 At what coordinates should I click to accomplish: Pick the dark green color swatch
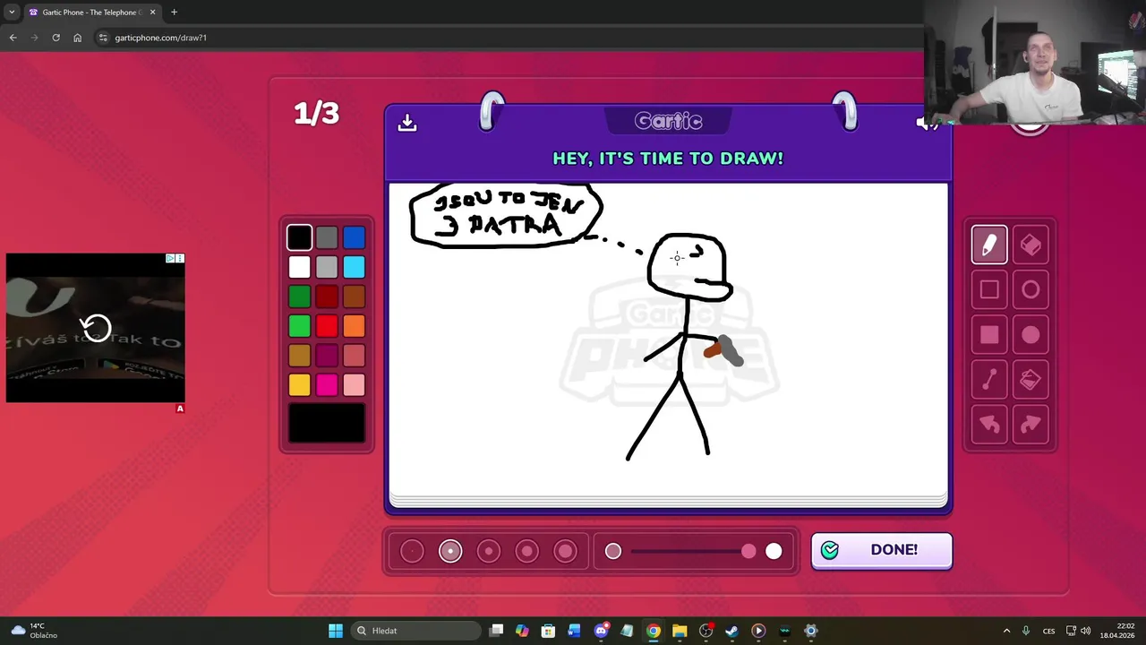(x=300, y=297)
